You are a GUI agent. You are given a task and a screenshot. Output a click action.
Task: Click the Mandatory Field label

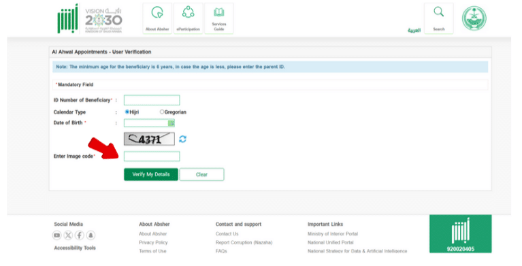75,85
